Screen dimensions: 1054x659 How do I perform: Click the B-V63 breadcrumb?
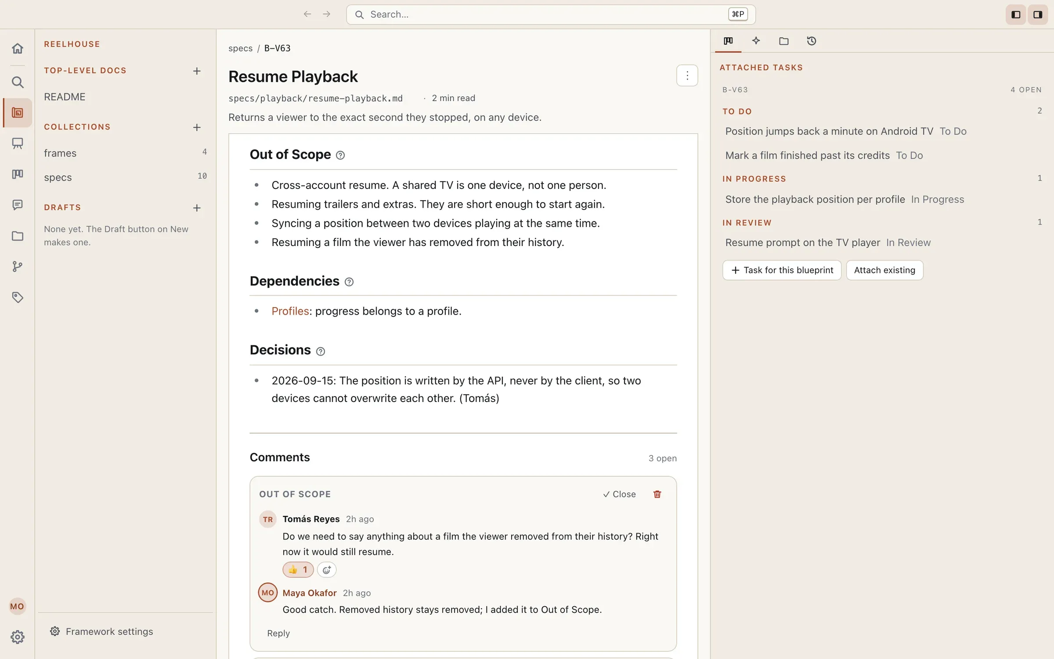(278, 48)
